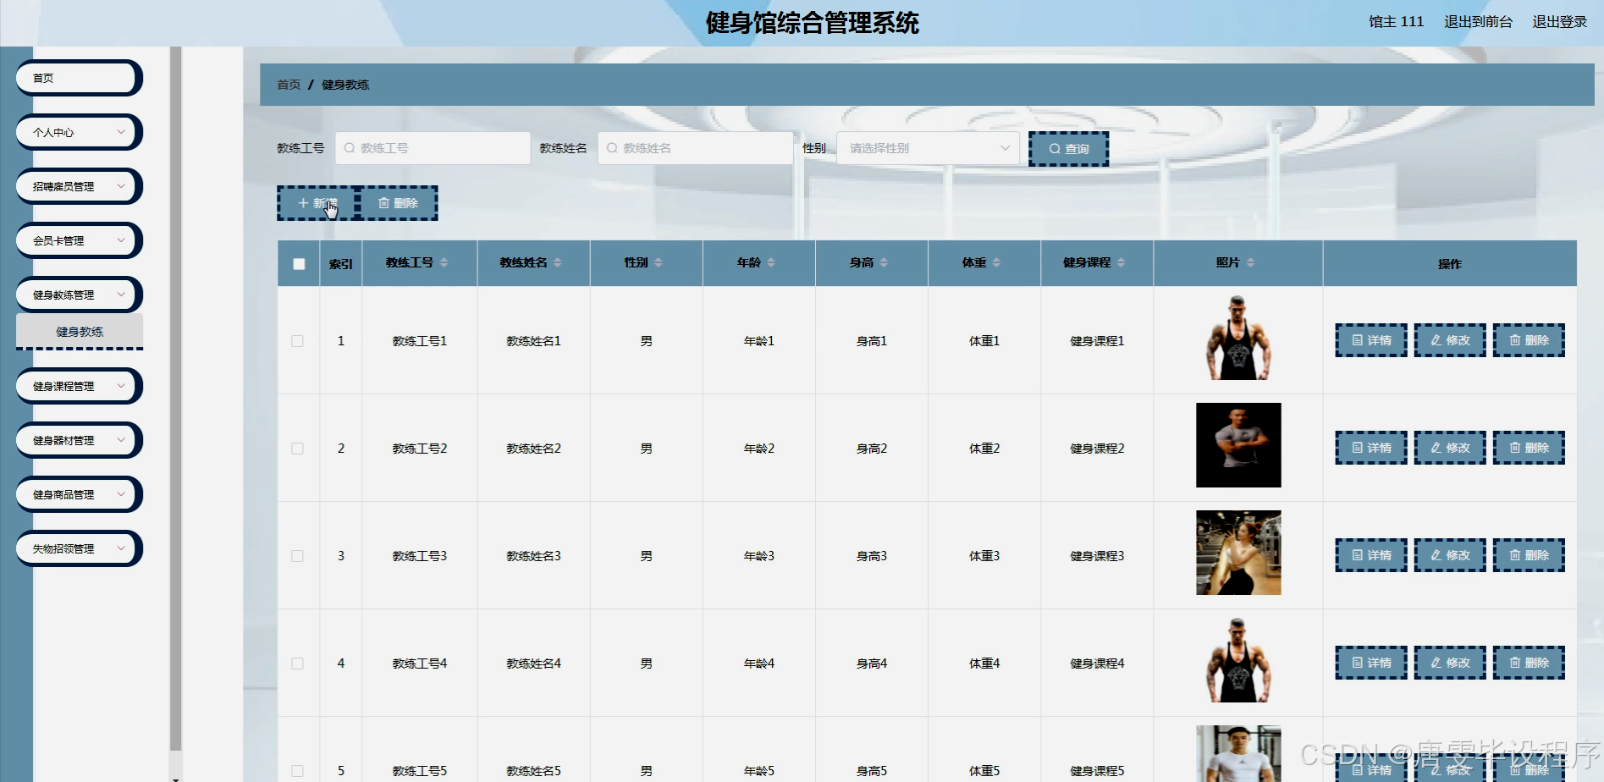Click 修改 for 教练工号4 row

[x=1450, y=663]
